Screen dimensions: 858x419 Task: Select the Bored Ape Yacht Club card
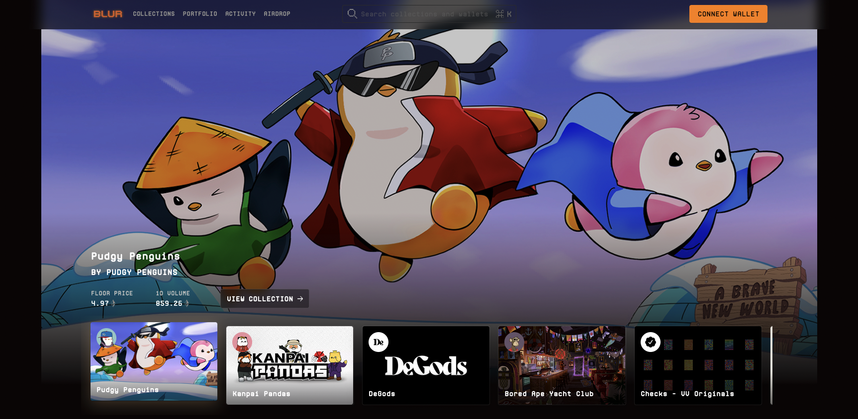point(562,365)
